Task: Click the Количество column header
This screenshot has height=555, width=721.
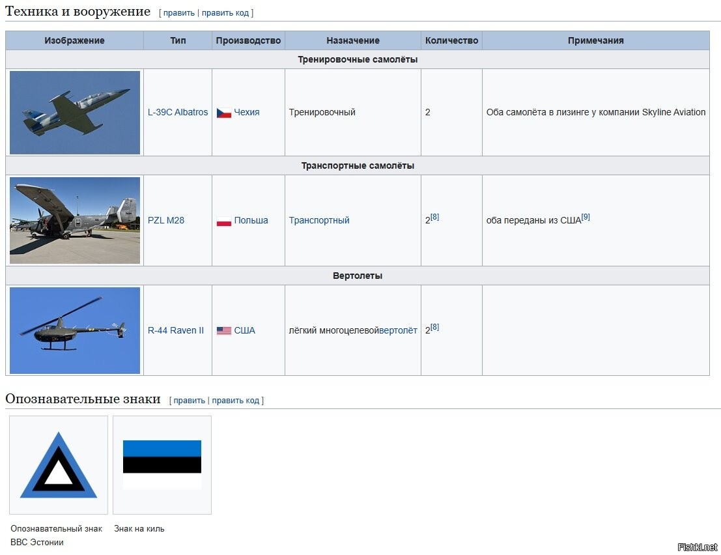Action: pyautogui.click(x=451, y=40)
